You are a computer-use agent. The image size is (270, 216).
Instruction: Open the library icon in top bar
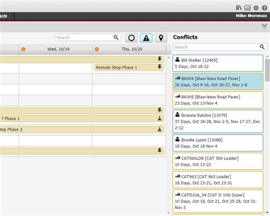coord(239,8)
